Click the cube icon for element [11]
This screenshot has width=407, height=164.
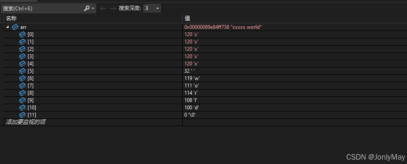[22, 114]
